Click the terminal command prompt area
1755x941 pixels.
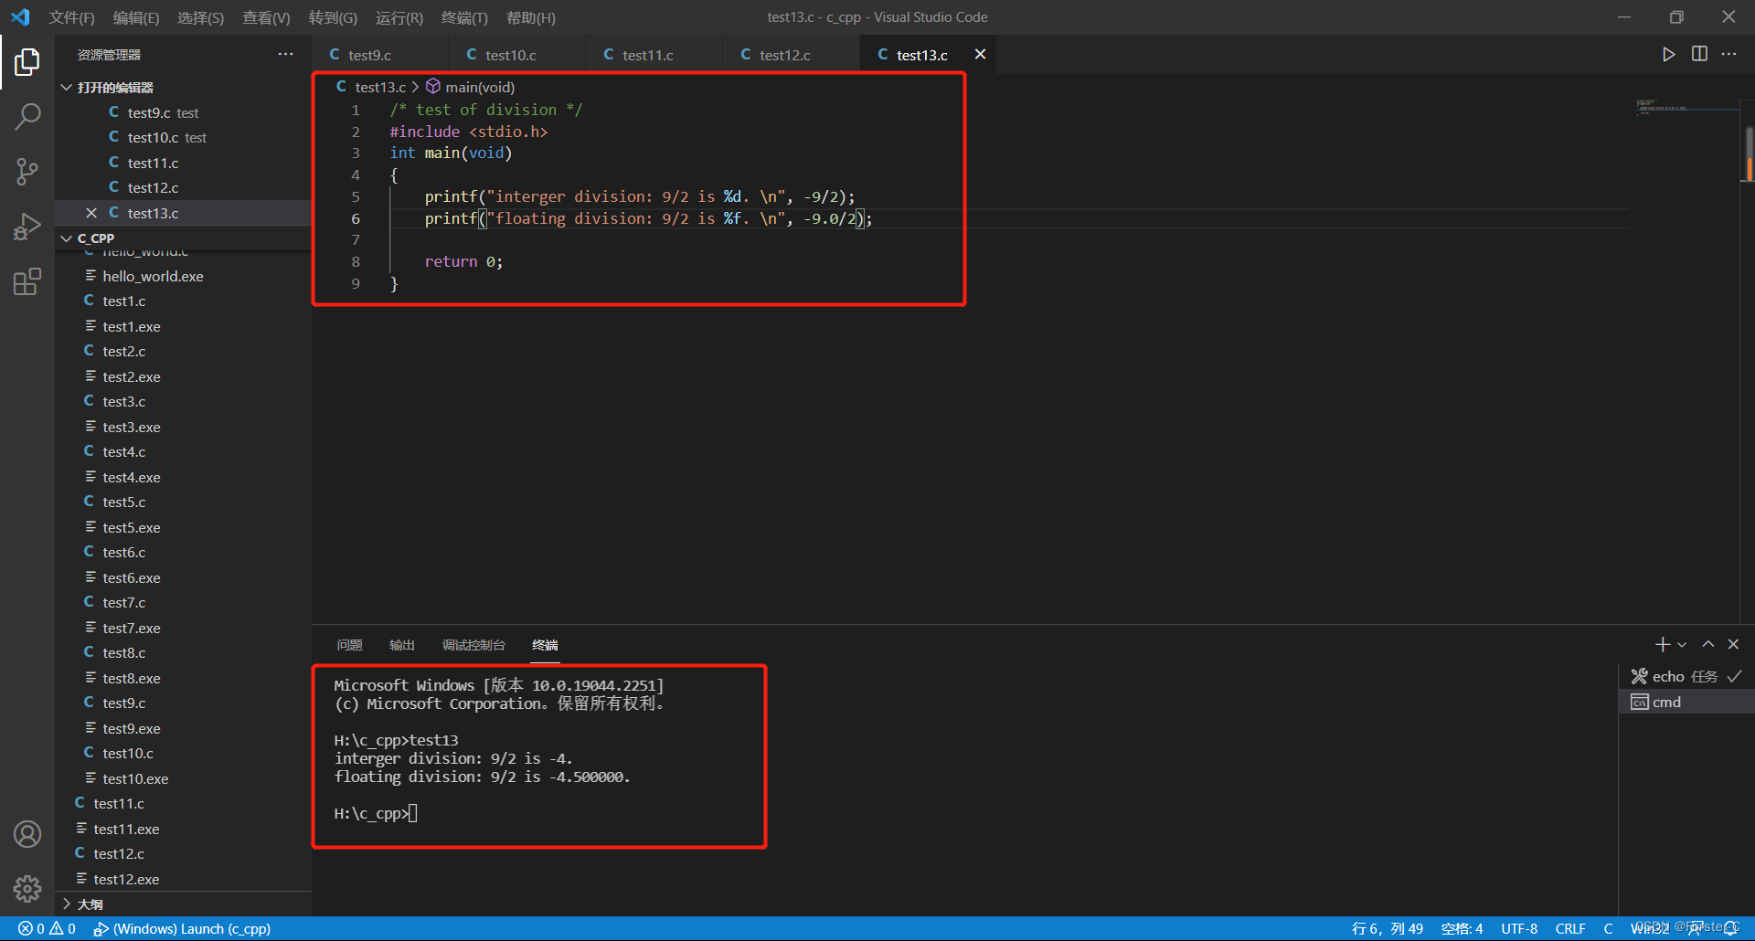(x=376, y=813)
